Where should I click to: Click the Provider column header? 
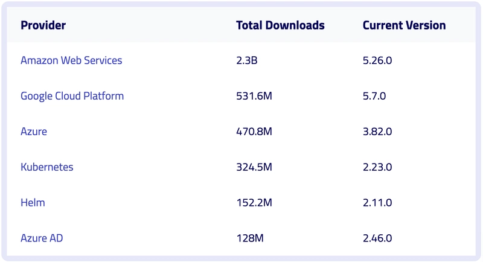43,25
